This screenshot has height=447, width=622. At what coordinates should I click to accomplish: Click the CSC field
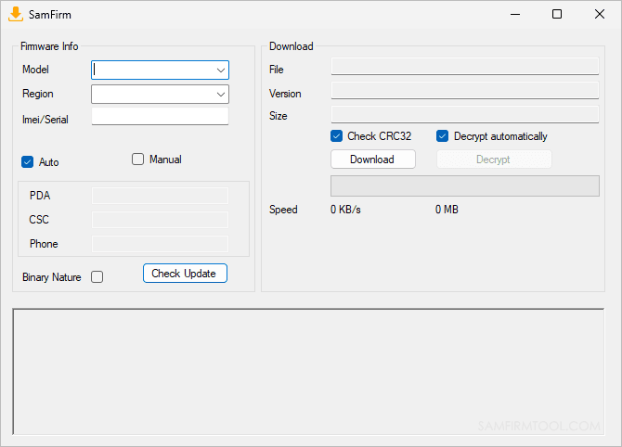(160, 220)
